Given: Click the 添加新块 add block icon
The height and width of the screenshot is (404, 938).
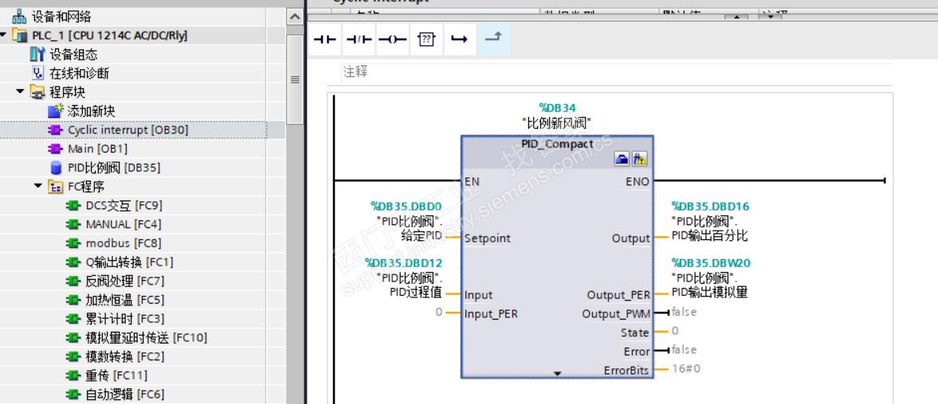Looking at the screenshot, I should (x=56, y=111).
